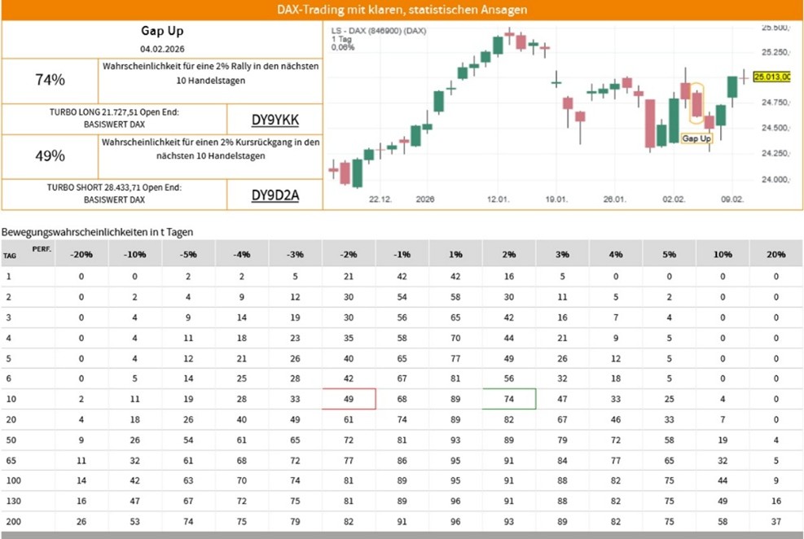Screen dimensions: 804x539
Task: Click the Gap Up annotation label in chart
Action: pos(696,139)
